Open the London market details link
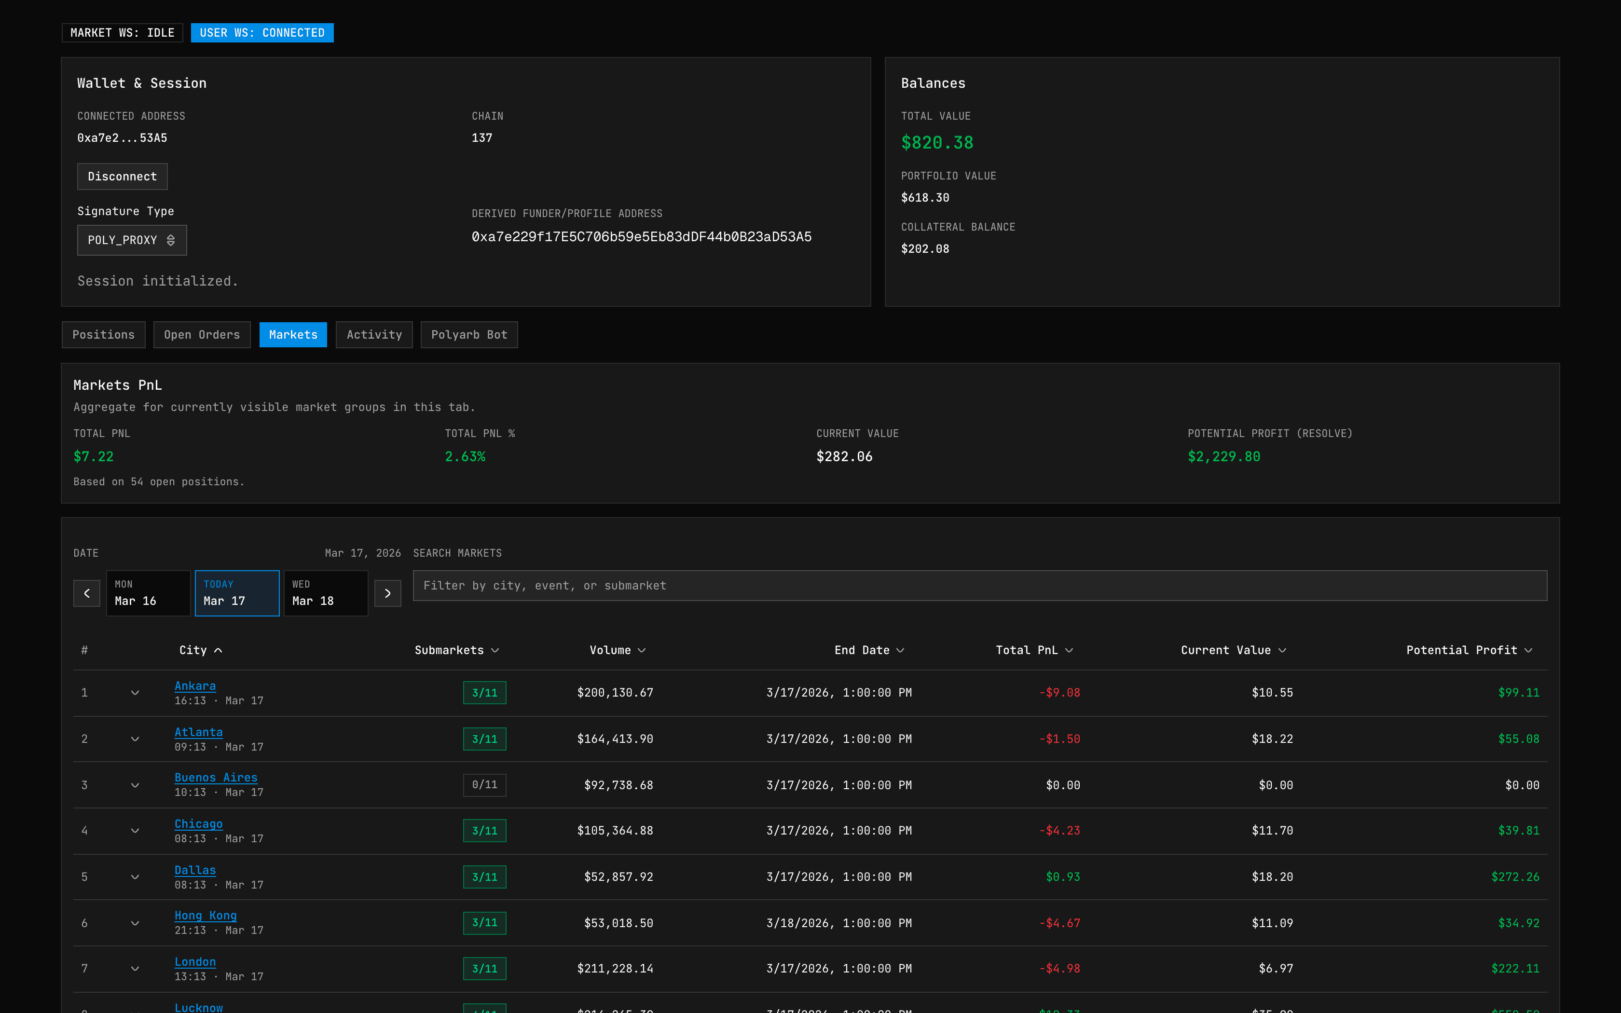 point(195,961)
